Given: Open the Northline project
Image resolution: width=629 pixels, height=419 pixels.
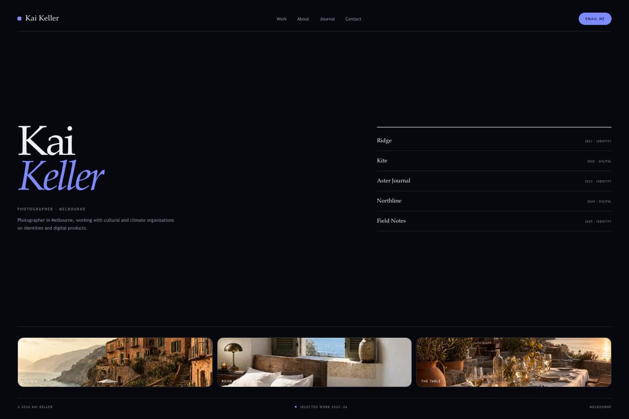Looking at the screenshot, I should (x=494, y=201).
